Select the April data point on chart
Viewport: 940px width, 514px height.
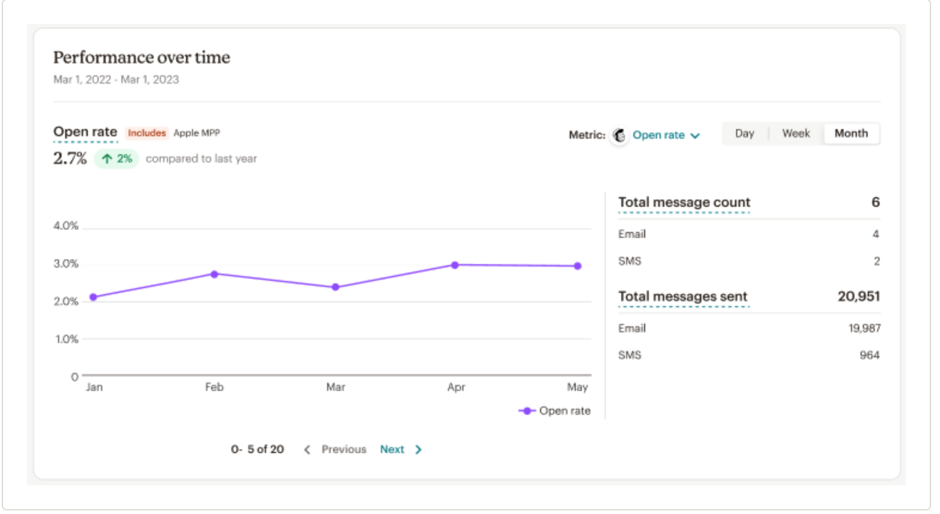tap(455, 265)
